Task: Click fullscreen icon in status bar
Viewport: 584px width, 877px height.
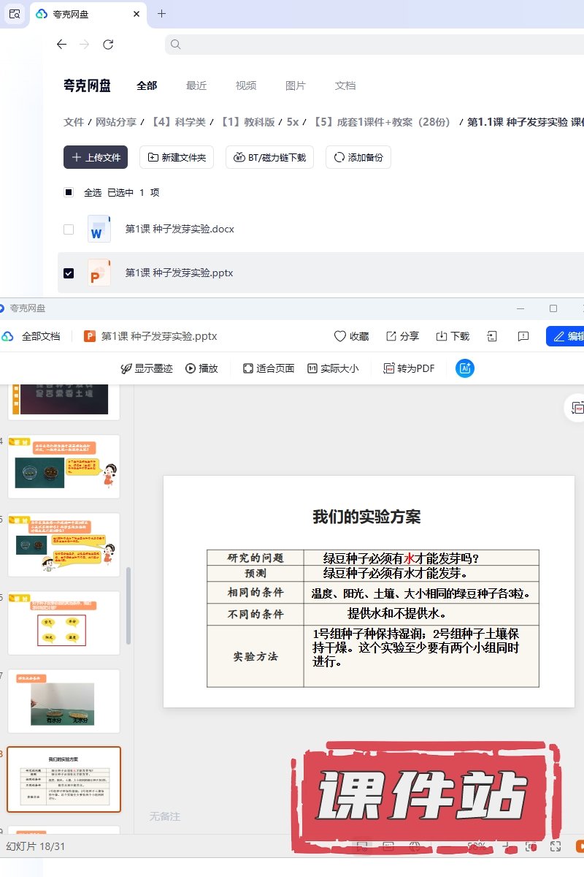Action: pos(556,846)
